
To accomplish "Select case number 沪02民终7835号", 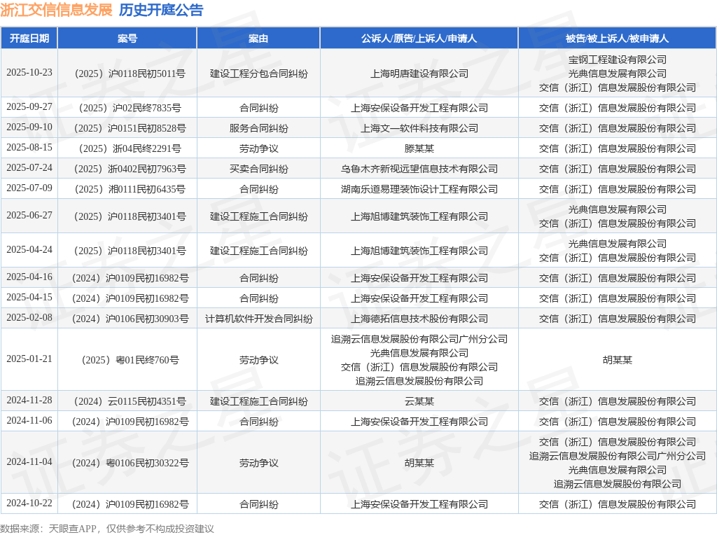I will (130, 108).
